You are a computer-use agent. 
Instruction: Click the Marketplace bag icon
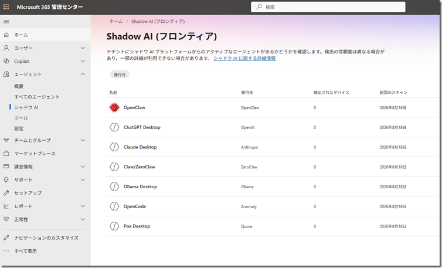pyautogui.click(x=6, y=154)
